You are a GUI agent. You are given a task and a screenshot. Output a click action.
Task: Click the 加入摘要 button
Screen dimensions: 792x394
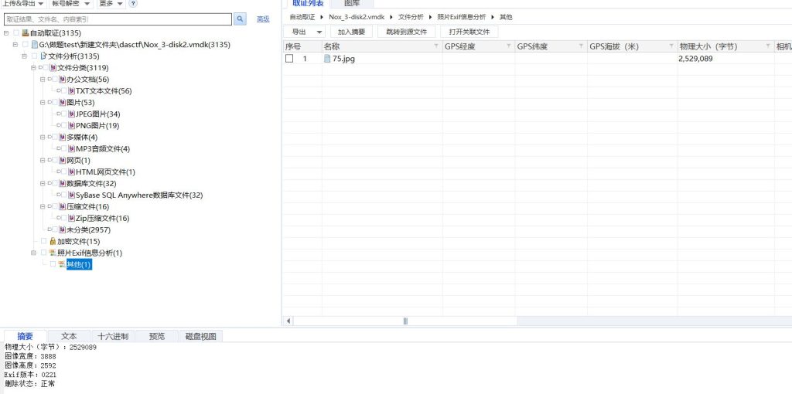click(351, 32)
